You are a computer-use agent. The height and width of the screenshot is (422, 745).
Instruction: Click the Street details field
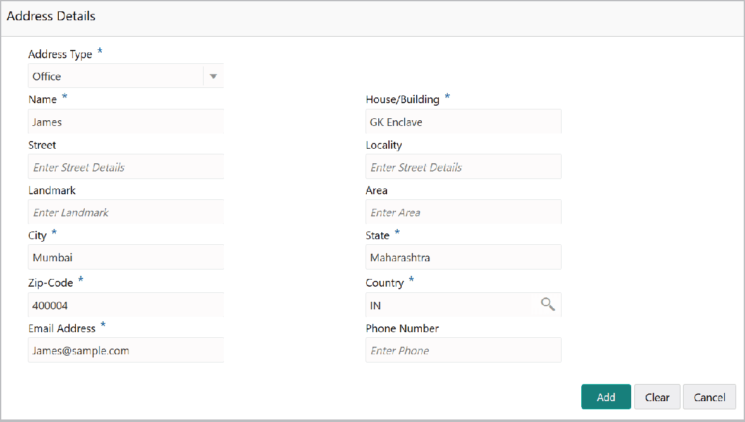tap(126, 166)
